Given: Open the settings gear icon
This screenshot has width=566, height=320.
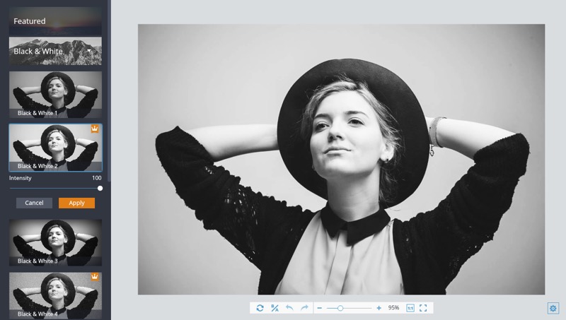Looking at the screenshot, I should coord(553,308).
